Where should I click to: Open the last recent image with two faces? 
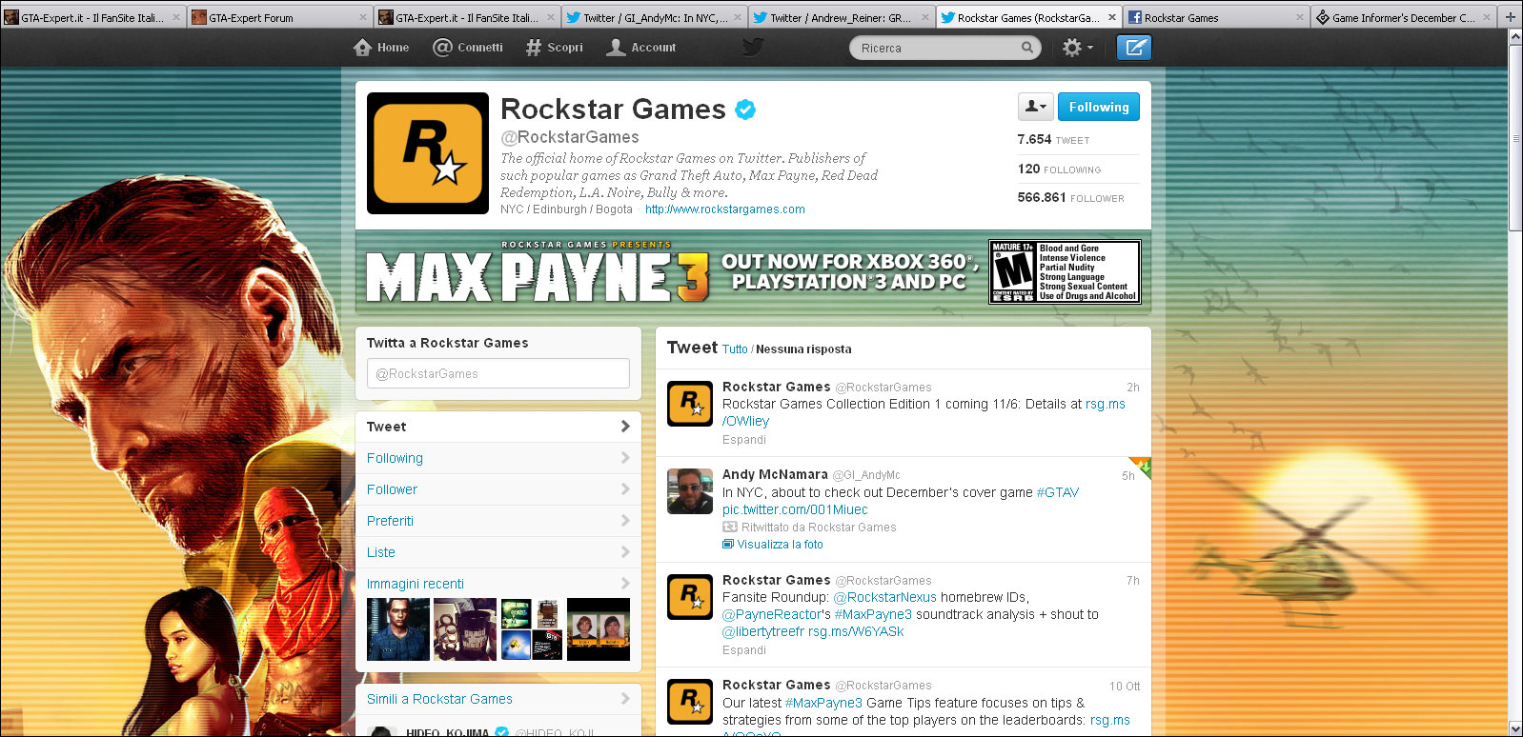point(599,629)
